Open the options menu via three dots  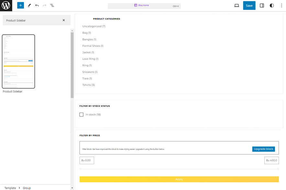pos(281,5)
